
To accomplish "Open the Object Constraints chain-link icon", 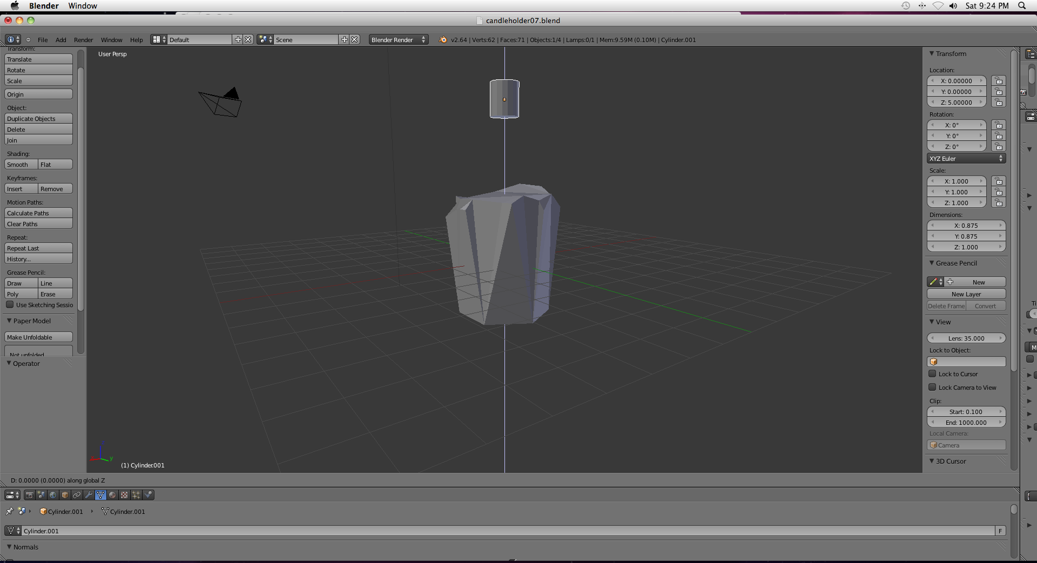I will pyautogui.click(x=77, y=495).
